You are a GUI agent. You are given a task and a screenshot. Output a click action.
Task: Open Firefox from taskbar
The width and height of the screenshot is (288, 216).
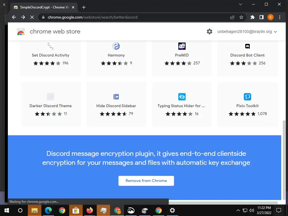click(90, 210)
